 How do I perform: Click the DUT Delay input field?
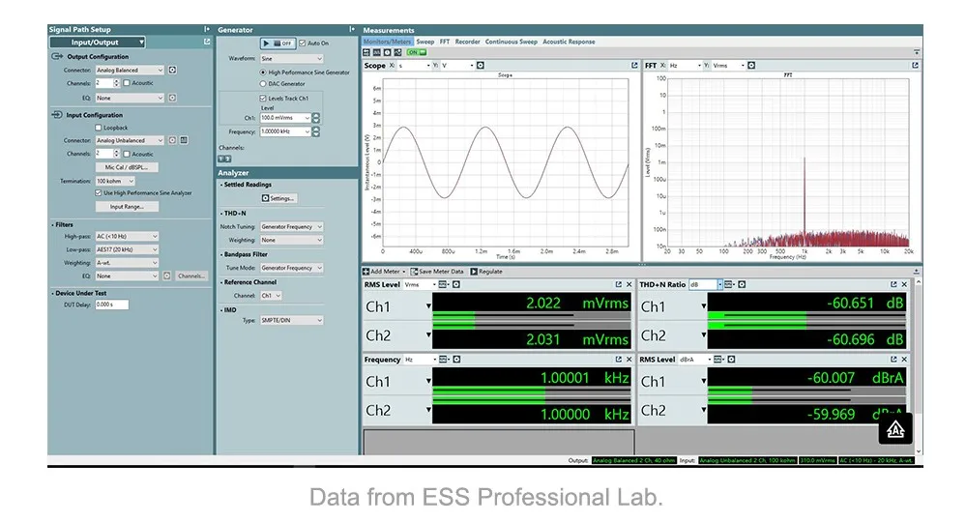tap(111, 304)
